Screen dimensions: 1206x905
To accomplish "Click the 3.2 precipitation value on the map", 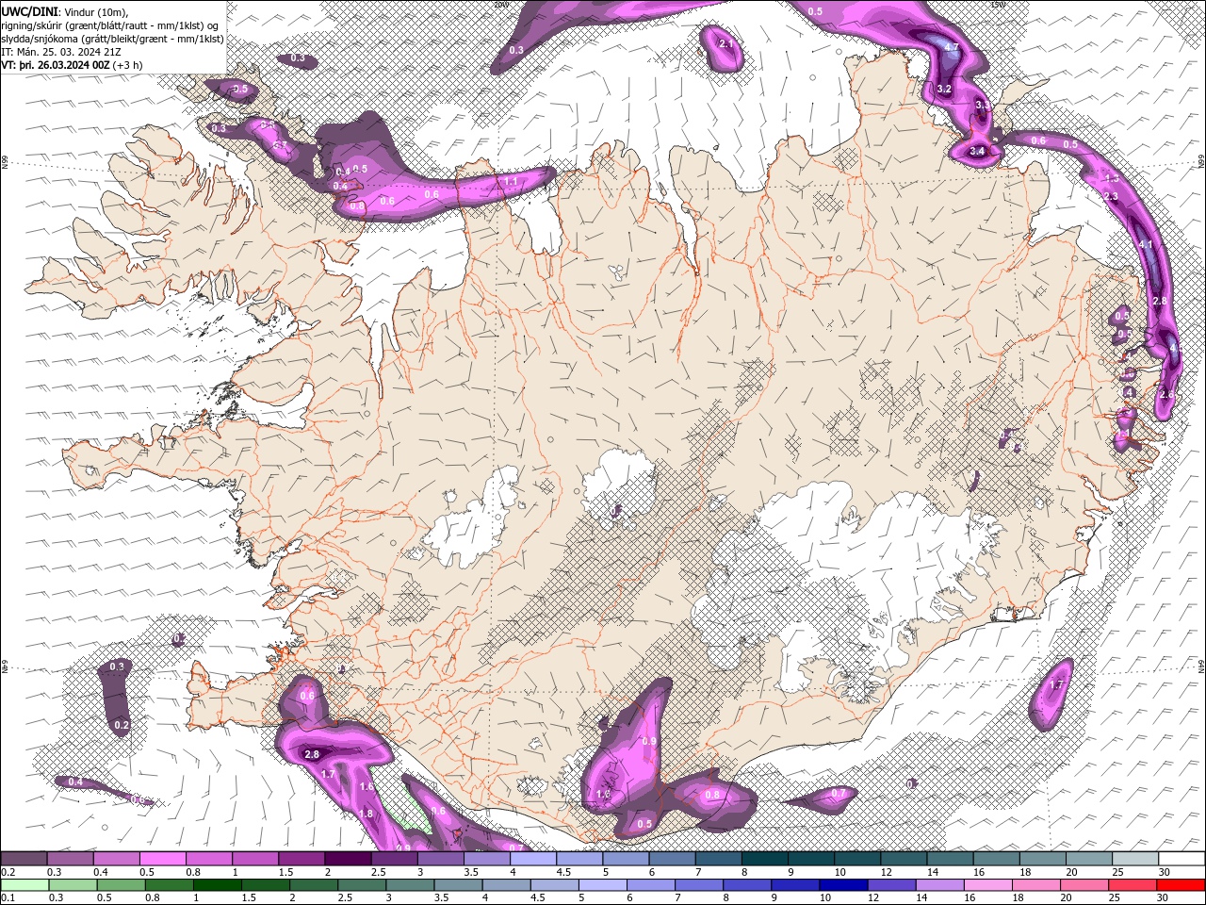I will pyautogui.click(x=945, y=89).
